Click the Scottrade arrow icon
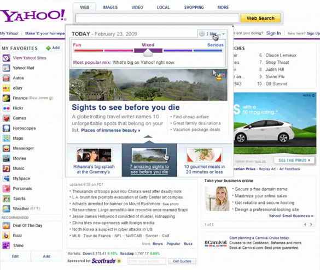Image resolution: width=320 pixels, height=270 pixels. (x=119, y=261)
